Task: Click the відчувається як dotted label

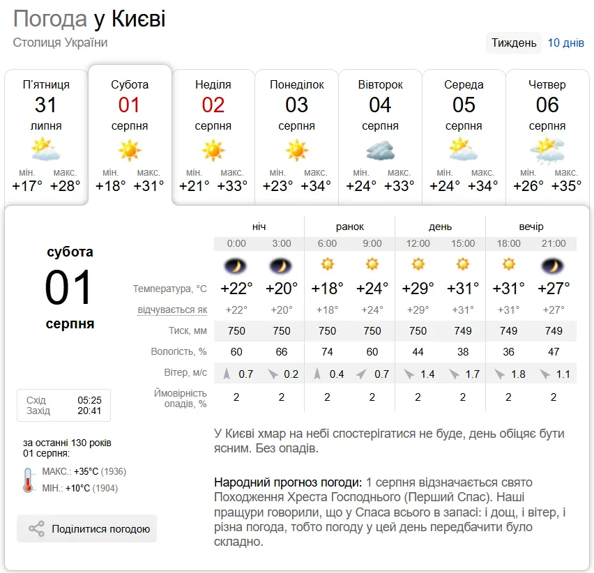Action: (x=172, y=310)
